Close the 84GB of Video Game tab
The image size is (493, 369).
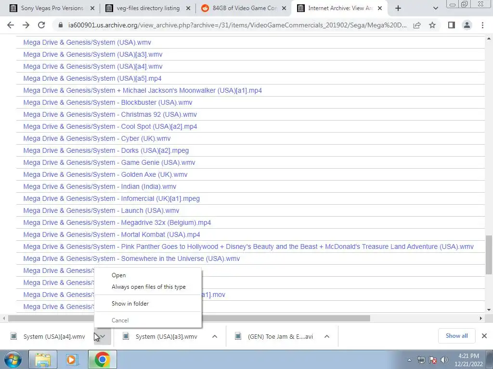pyautogui.click(x=284, y=8)
